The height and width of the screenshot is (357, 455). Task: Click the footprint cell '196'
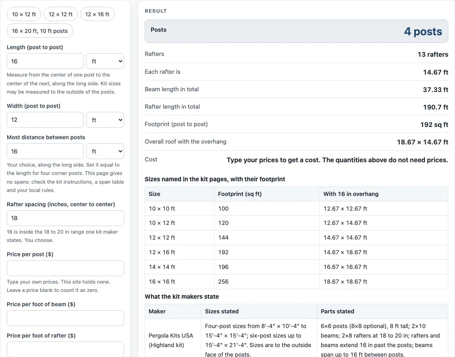click(267, 267)
